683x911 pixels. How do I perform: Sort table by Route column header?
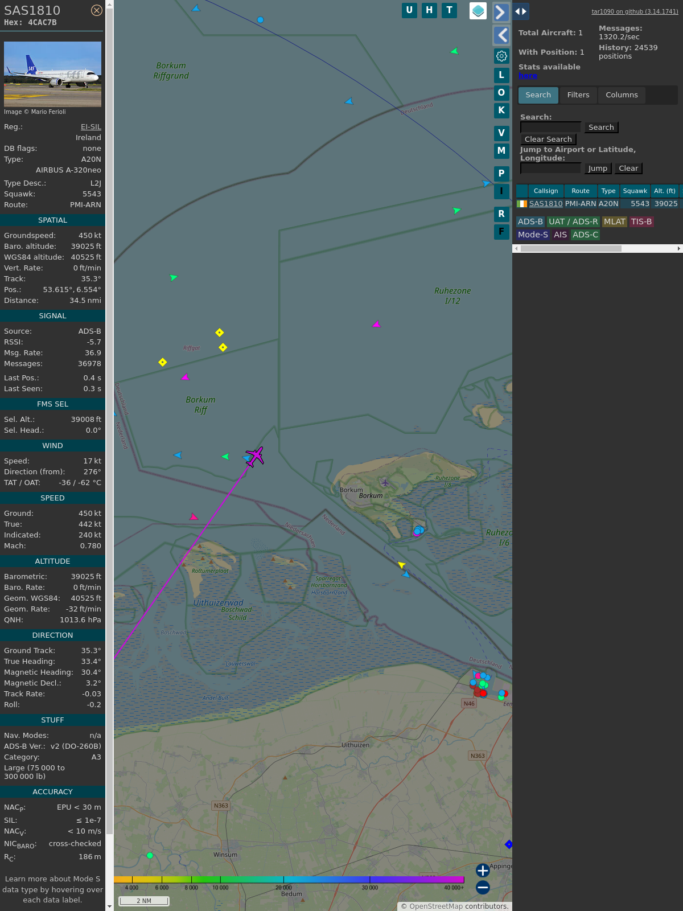(581, 191)
